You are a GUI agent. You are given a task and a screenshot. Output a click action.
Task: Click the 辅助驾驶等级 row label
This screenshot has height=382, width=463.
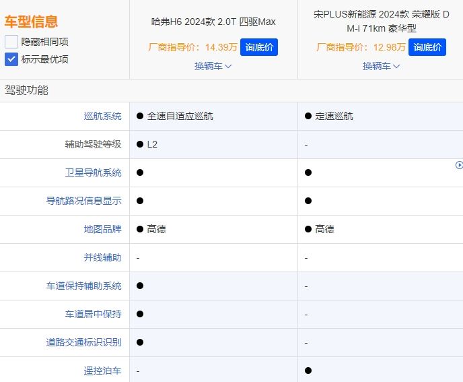[x=93, y=144]
